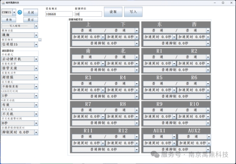
Task: Open the 加速延时 dropdown under 西
Action: (x=193, y=37)
